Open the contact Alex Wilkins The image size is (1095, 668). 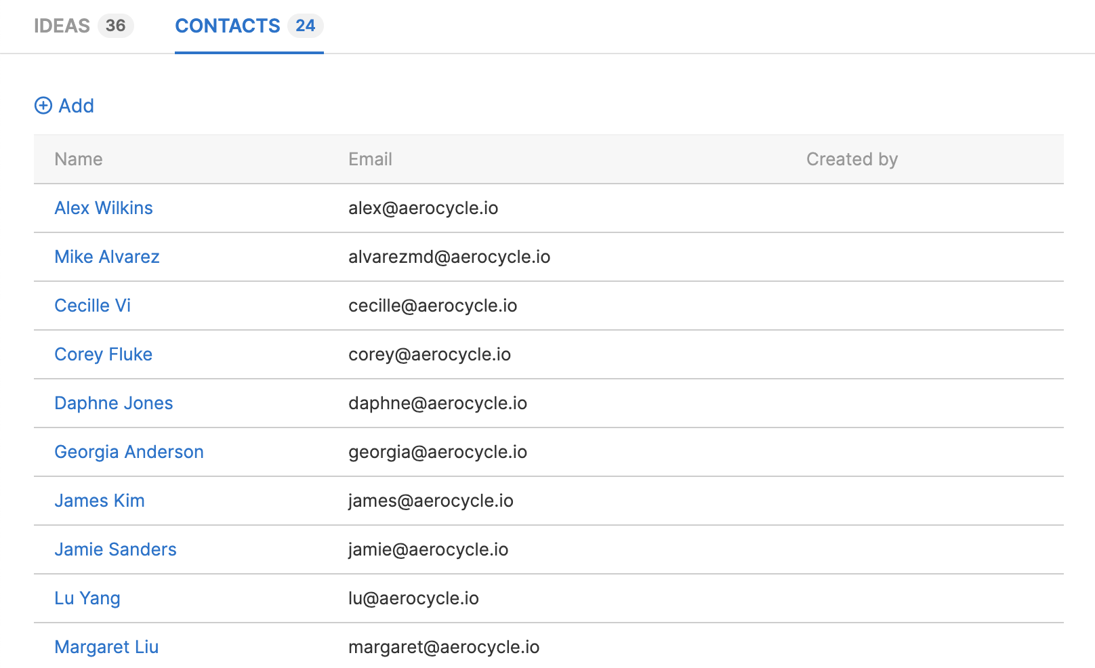click(x=104, y=208)
